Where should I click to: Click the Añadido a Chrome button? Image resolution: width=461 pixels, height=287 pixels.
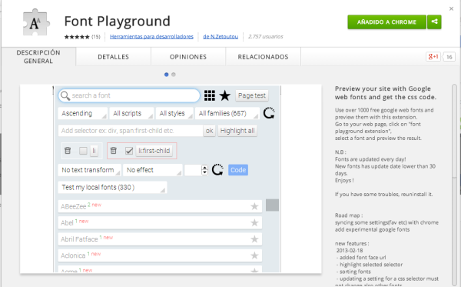point(387,22)
